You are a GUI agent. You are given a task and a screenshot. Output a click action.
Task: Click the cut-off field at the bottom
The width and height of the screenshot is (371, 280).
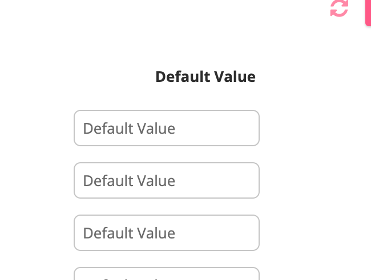point(167,274)
